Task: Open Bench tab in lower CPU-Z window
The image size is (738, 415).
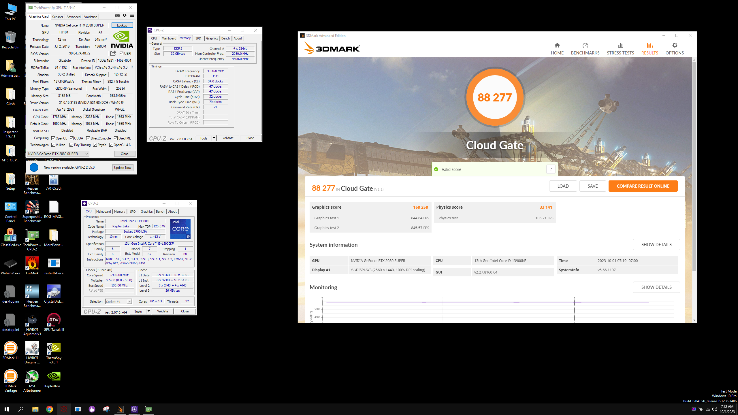Action: [160, 212]
